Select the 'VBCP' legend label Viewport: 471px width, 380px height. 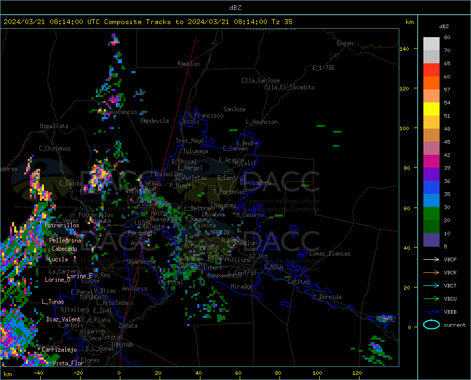click(x=450, y=259)
